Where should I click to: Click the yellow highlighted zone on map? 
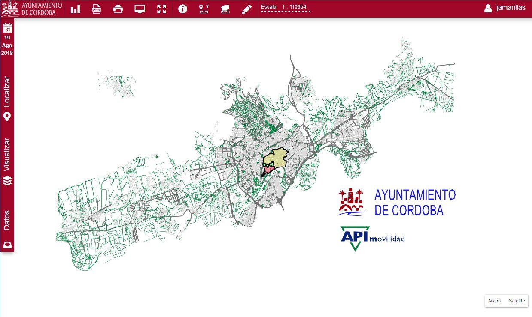point(275,158)
